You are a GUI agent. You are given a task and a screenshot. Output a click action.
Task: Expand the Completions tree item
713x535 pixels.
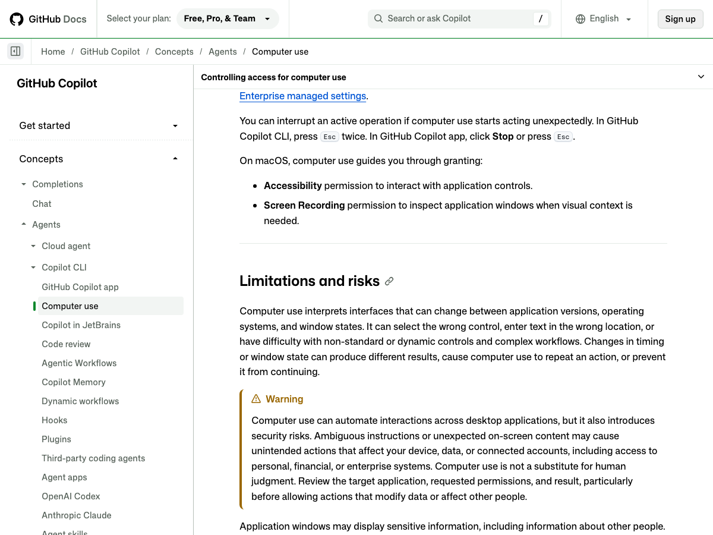tap(24, 184)
